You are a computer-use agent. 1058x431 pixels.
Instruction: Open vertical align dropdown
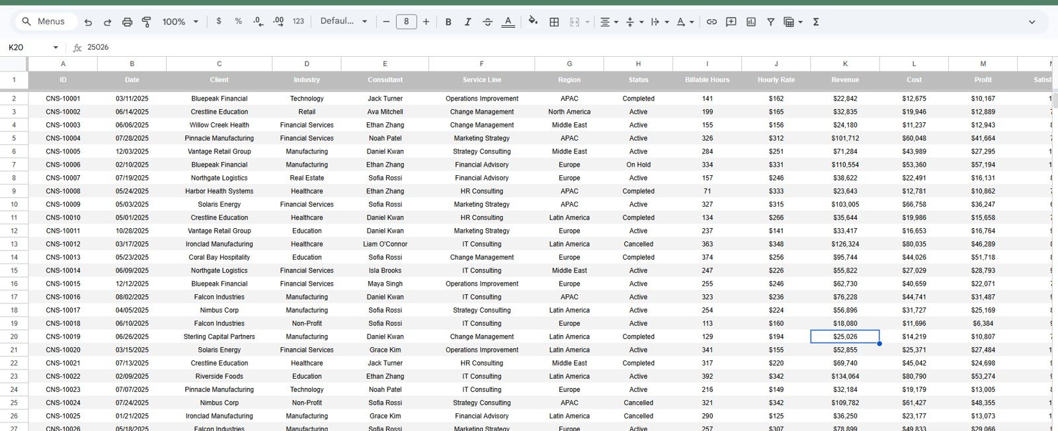[633, 22]
